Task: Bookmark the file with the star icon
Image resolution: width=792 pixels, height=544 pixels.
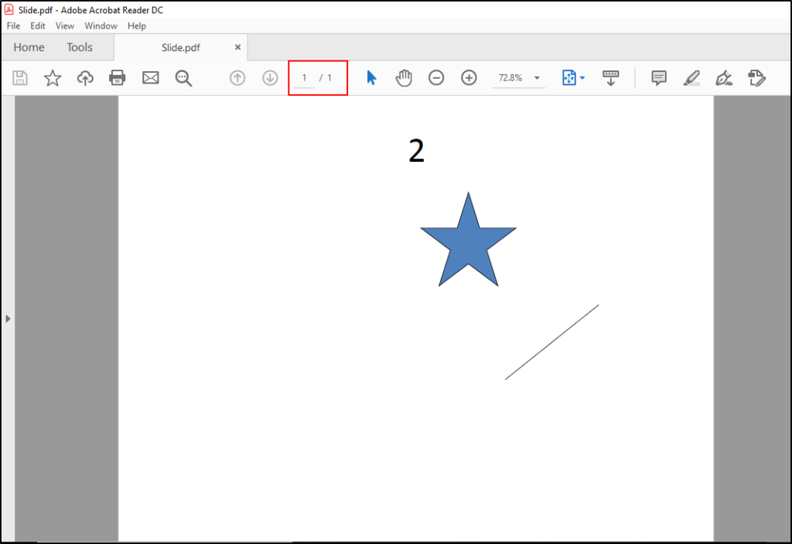Action: pos(53,77)
